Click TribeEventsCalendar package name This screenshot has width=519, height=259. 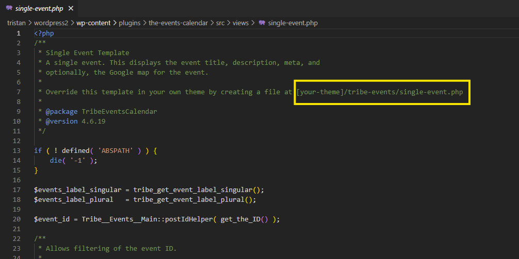120,111
